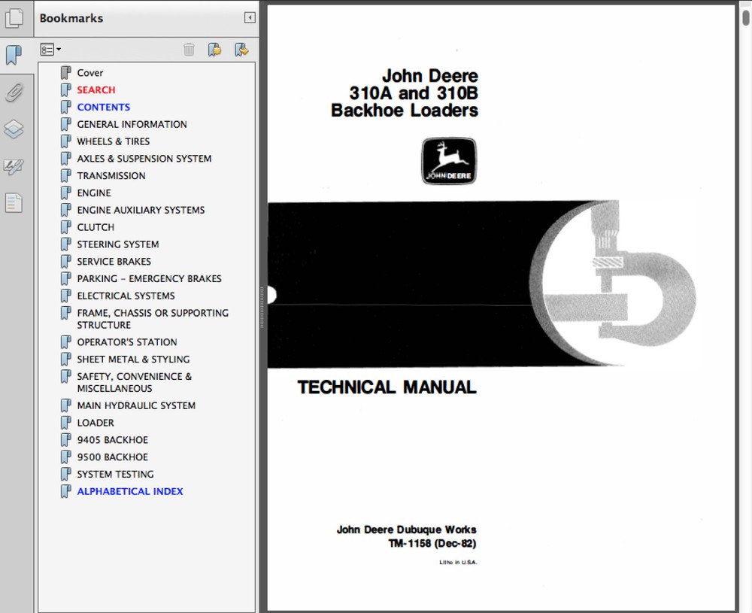Go to the TRANSMISSION bookmark
Image resolution: width=752 pixels, height=613 pixels.
[x=111, y=175]
